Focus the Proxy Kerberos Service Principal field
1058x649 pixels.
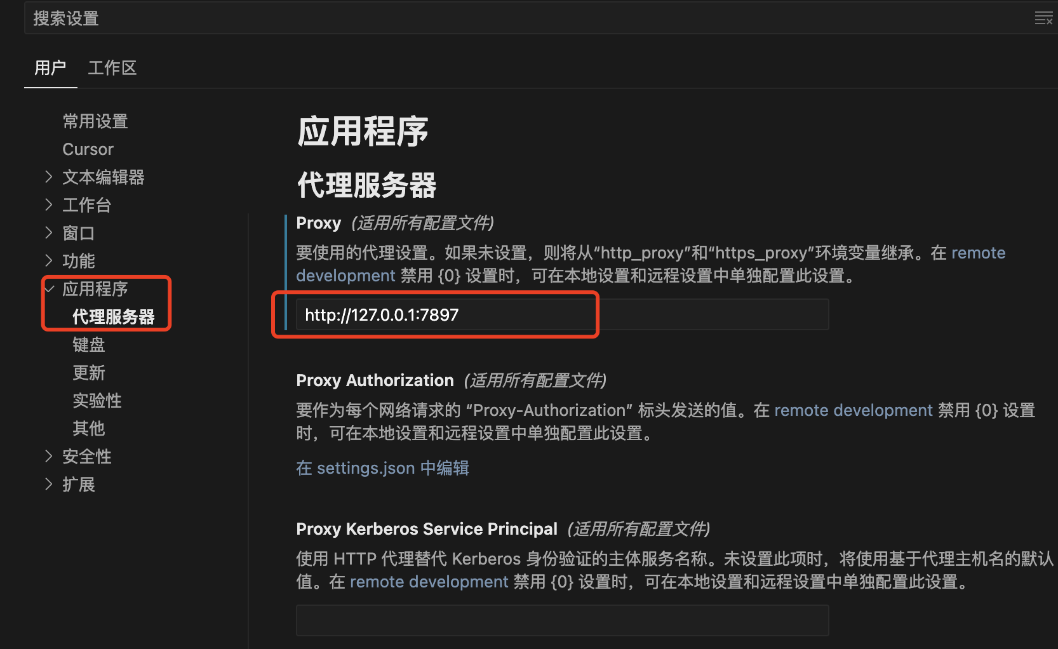tap(561, 620)
